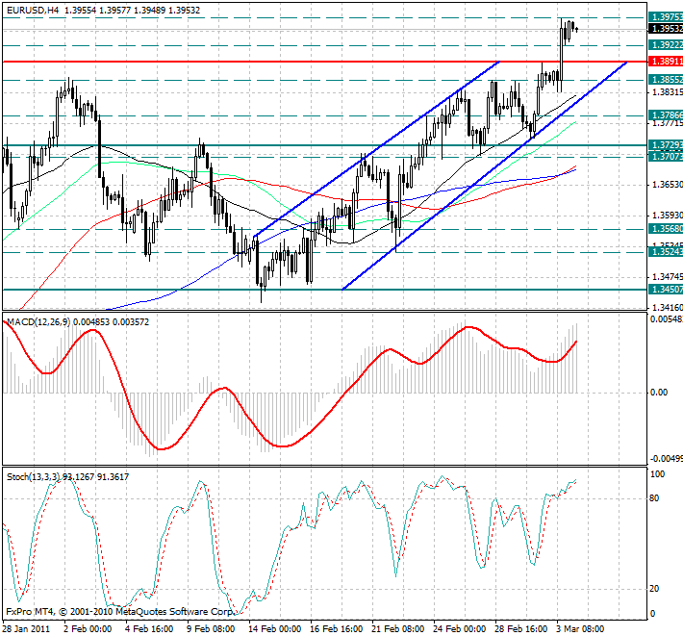Click the 1.34745 price axis value
The image size is (683, 636).
667,277
